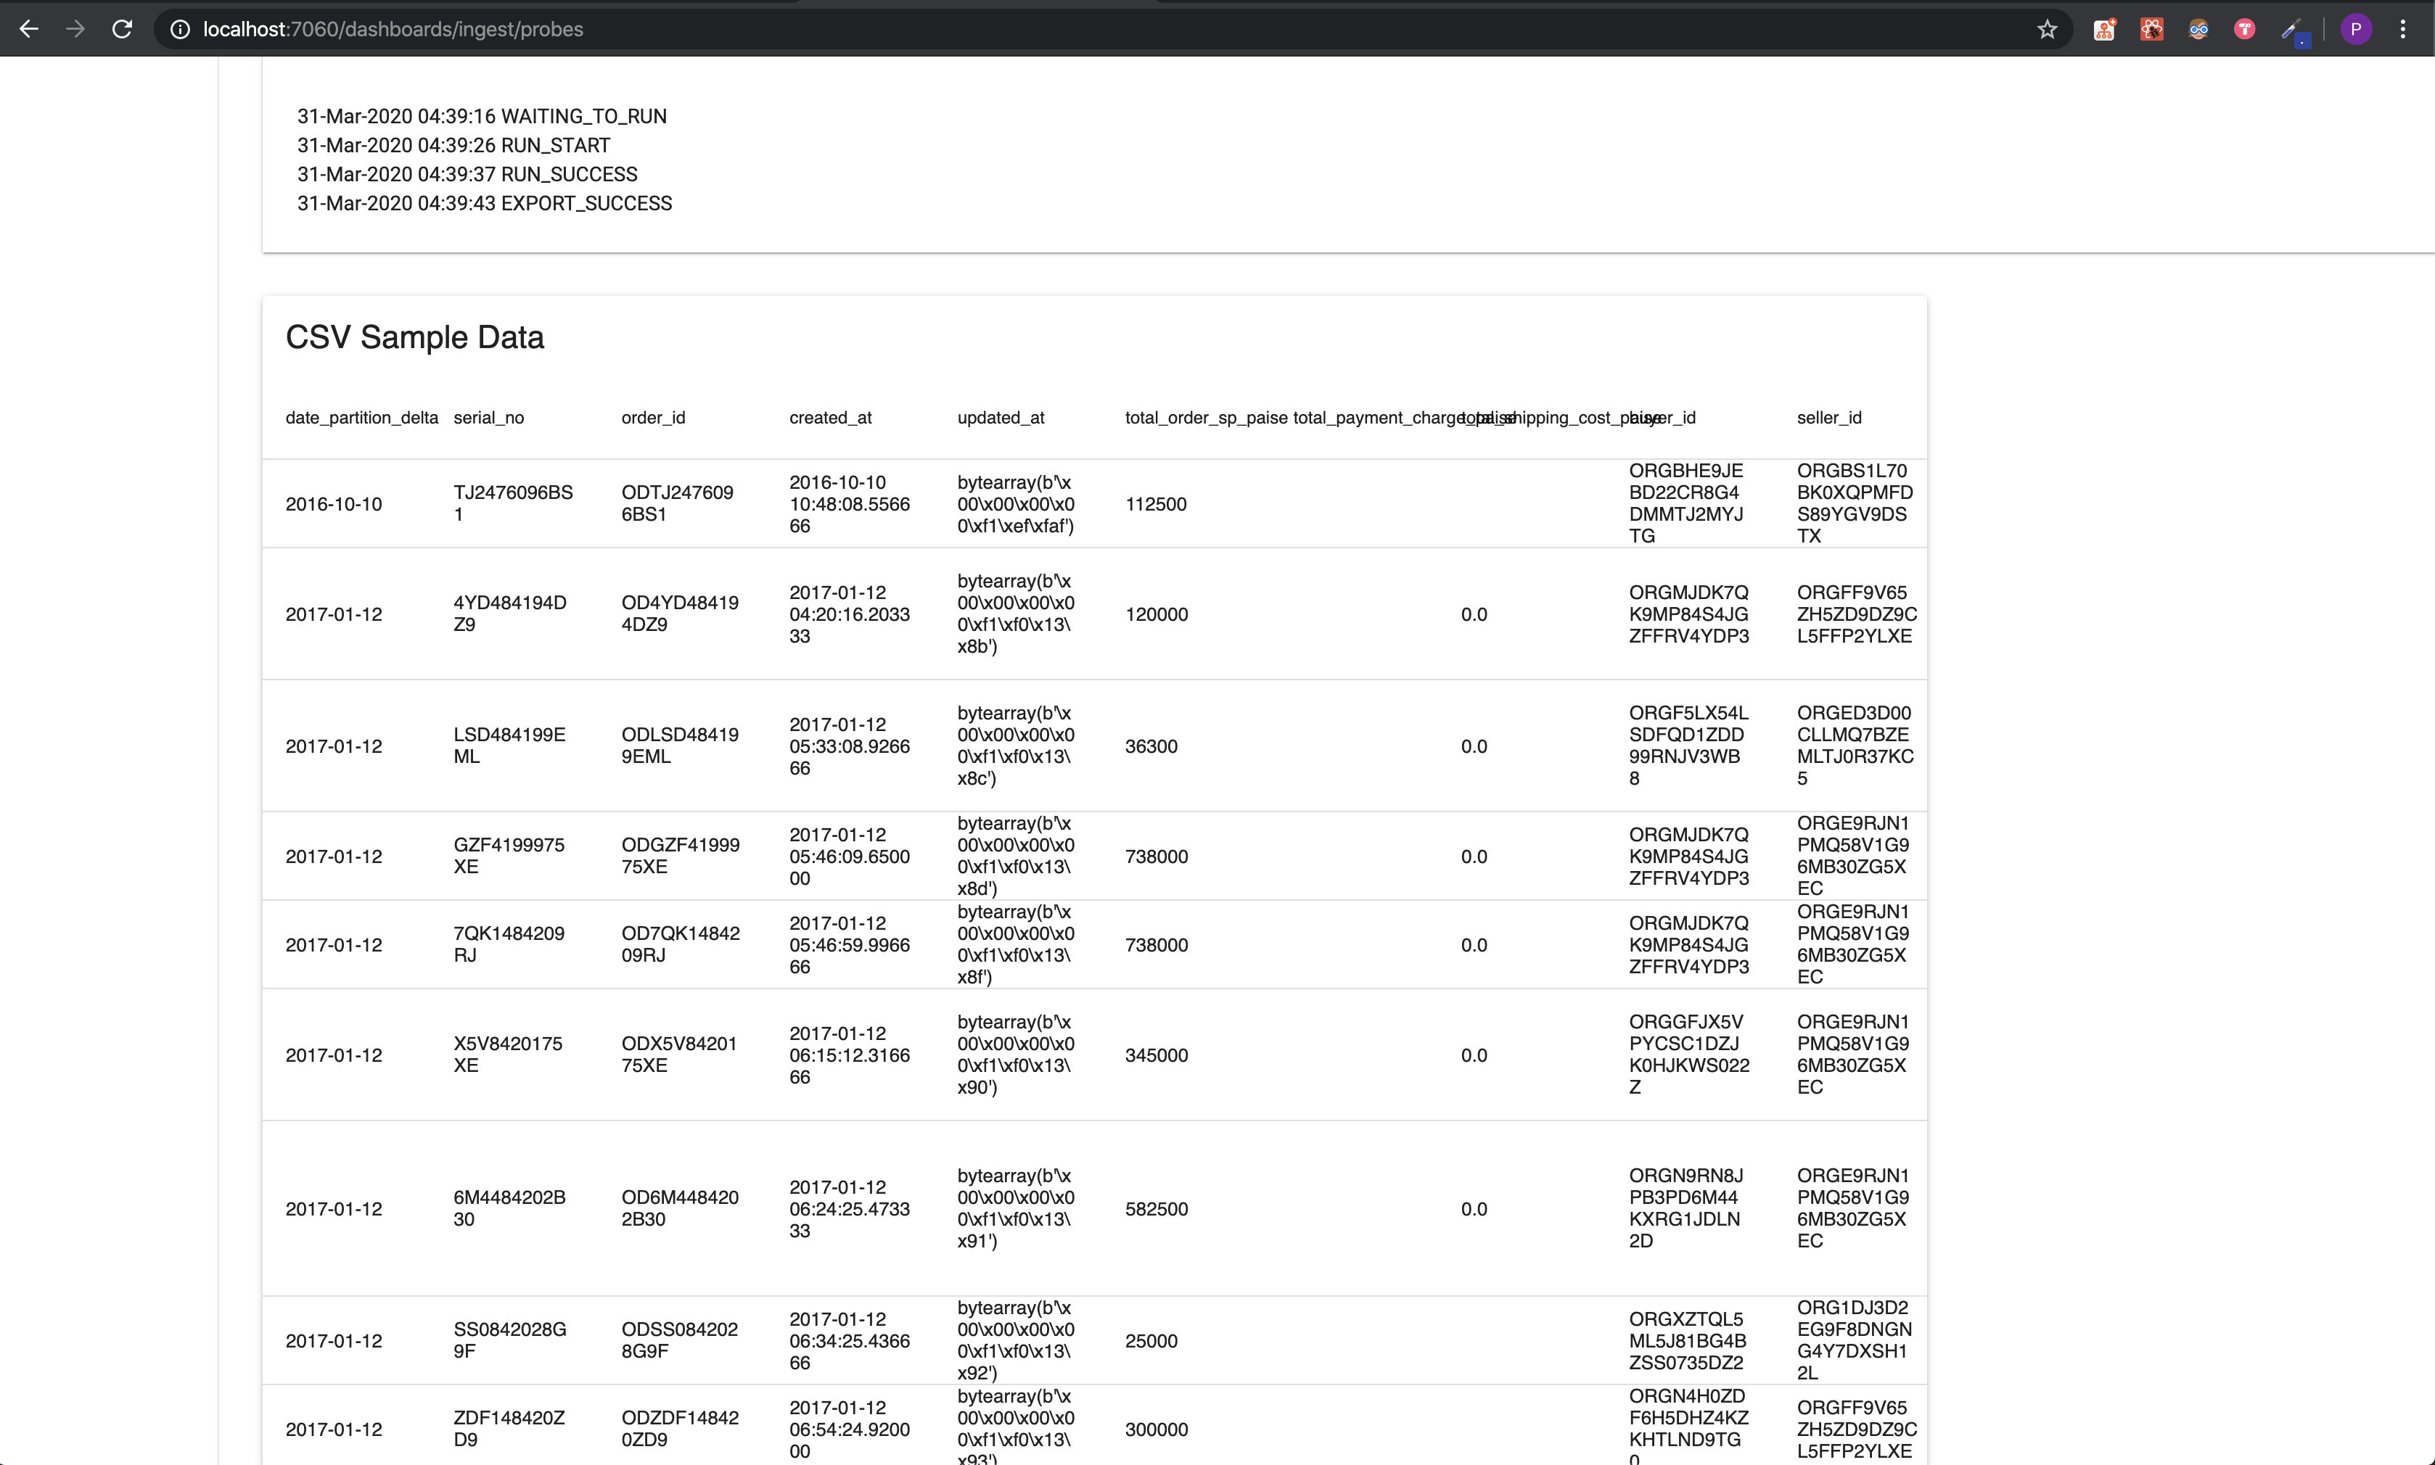Open the purple P profile avatar

tap(2357, 28)
